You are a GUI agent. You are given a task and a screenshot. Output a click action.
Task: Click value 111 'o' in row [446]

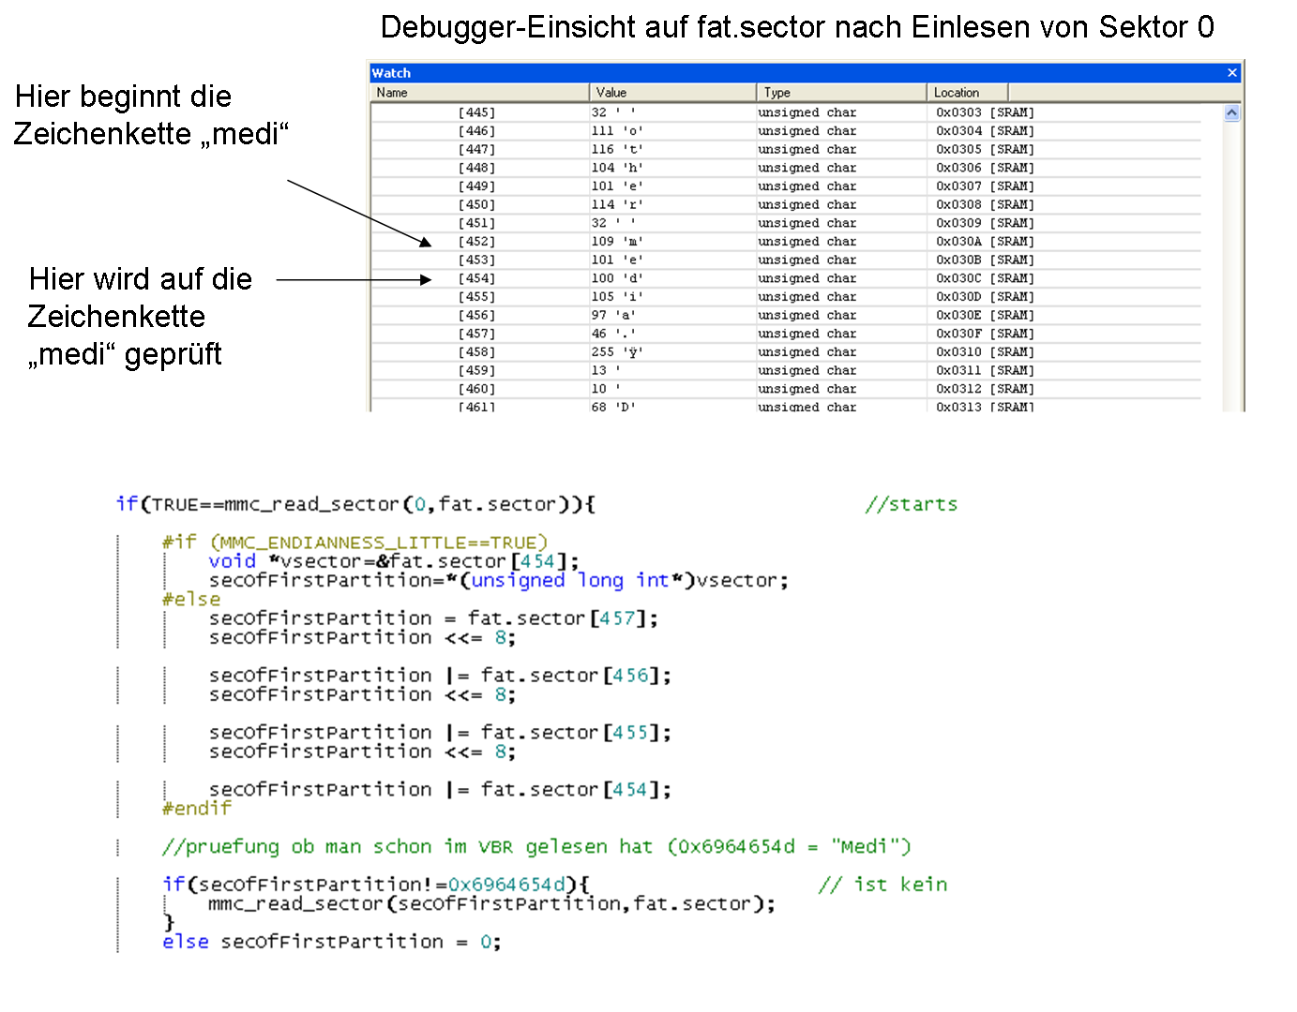pyautogui.click(x=616, y=131)
